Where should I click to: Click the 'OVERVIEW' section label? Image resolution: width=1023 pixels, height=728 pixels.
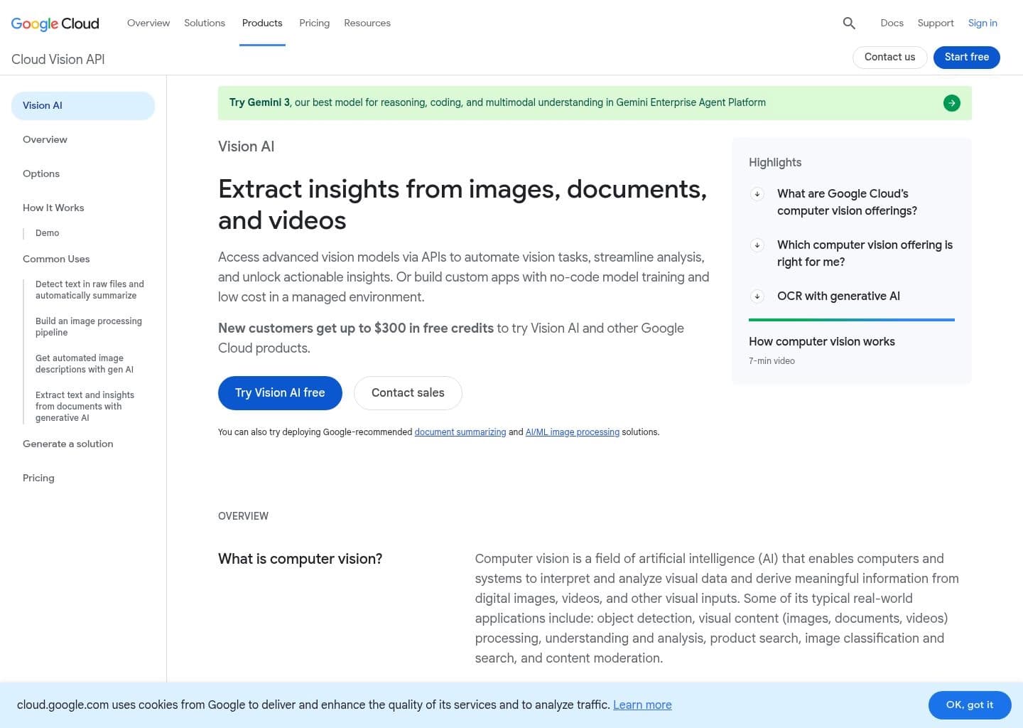tap(243, 516)
